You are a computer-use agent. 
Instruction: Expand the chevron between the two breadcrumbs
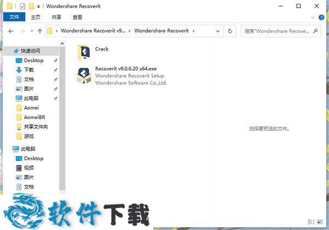tap(129, 31)
